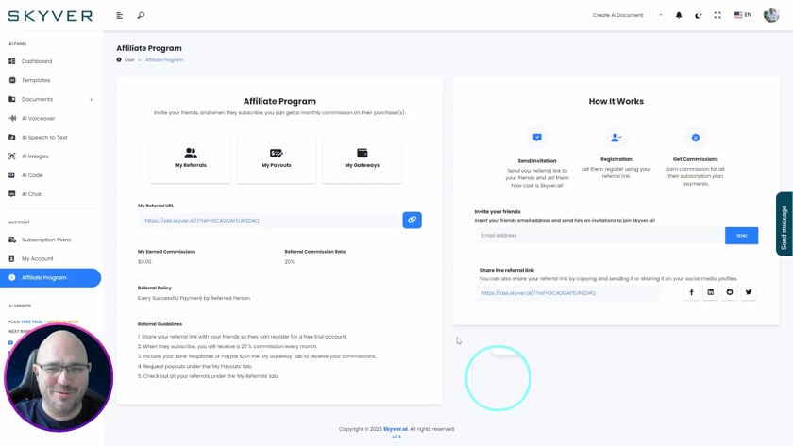Click My Account icon

(12, 258)
